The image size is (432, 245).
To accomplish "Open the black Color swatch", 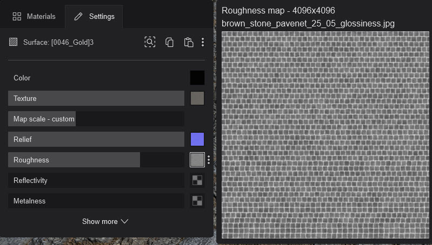I will click(197, 78).
